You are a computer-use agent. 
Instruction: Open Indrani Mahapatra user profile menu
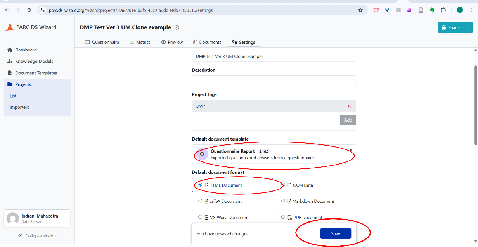coord(37,218)
